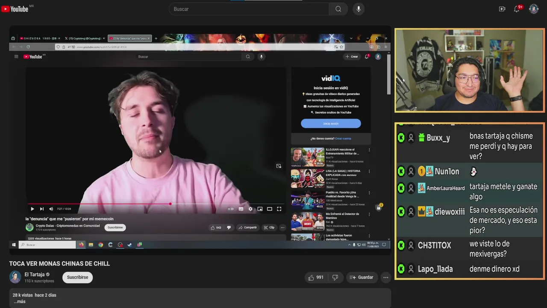Mute volume in the inner video player
Image resolution: width=547 pixels, height=308 pixels.
point(51,209)
